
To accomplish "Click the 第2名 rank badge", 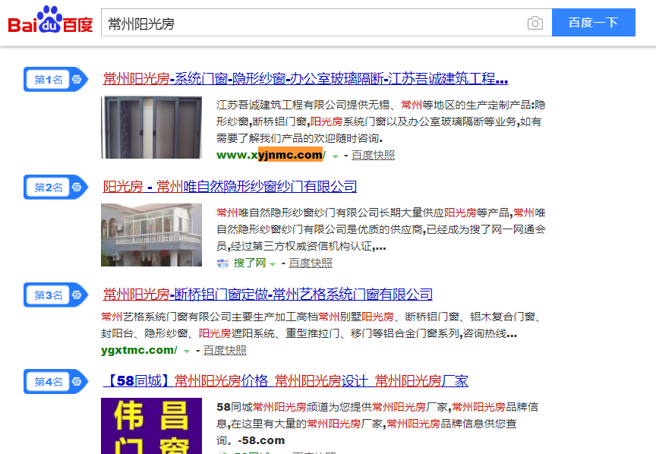I will coord(55,187).
